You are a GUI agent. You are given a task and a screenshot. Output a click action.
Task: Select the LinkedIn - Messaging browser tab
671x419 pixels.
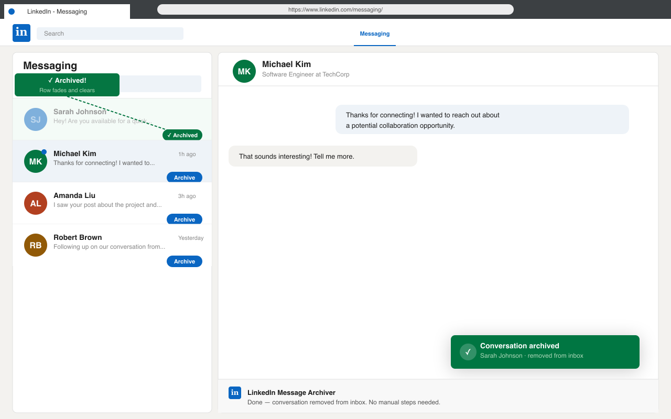pyautogui.click(x=67, y=12)
